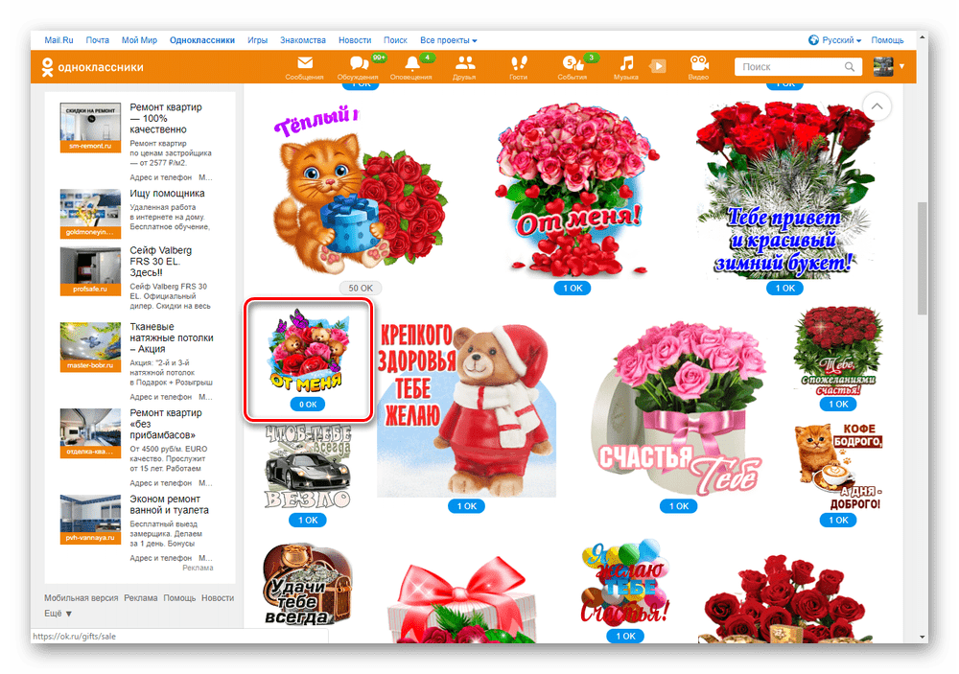Open the Гости guests icon

tap(519, 67)
